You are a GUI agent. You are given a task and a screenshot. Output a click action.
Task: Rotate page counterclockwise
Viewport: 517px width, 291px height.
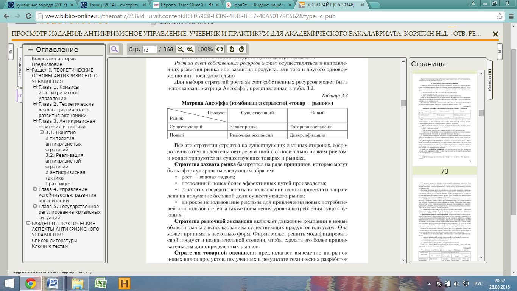[232, 49]
